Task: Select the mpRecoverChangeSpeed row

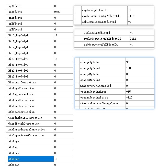Action: pyautogui.click(x=117, y=86)
